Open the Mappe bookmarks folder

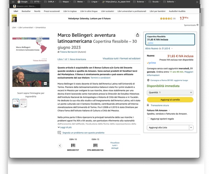[65, 2]
